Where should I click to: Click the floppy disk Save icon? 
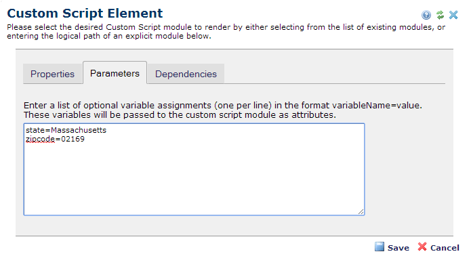point(379,247)
